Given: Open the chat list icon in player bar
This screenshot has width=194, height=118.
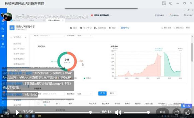Looking at the screenshot, I should click(6, 113).
